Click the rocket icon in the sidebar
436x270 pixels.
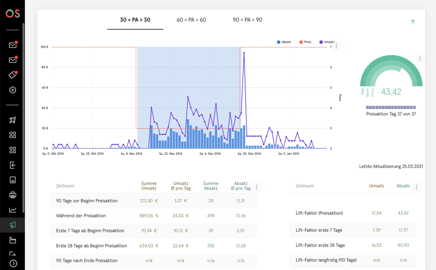13,120
